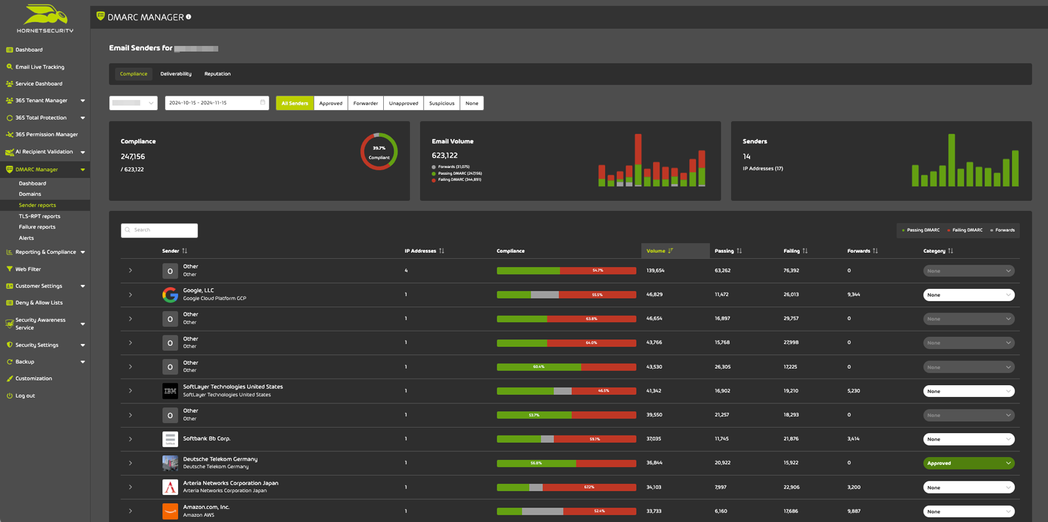The width and height of the screenshot is (1048, 522).
Task: Switch to the Deliverability tab
Action: (176, 74)
